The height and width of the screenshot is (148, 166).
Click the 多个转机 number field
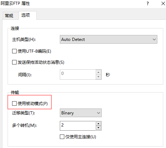coord(78,126)
